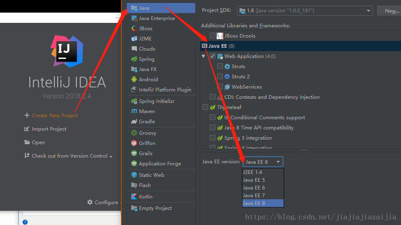Click the Spring leaf icon
The height and width of the screenshot is (225, 401).
(x=134, y=59)
